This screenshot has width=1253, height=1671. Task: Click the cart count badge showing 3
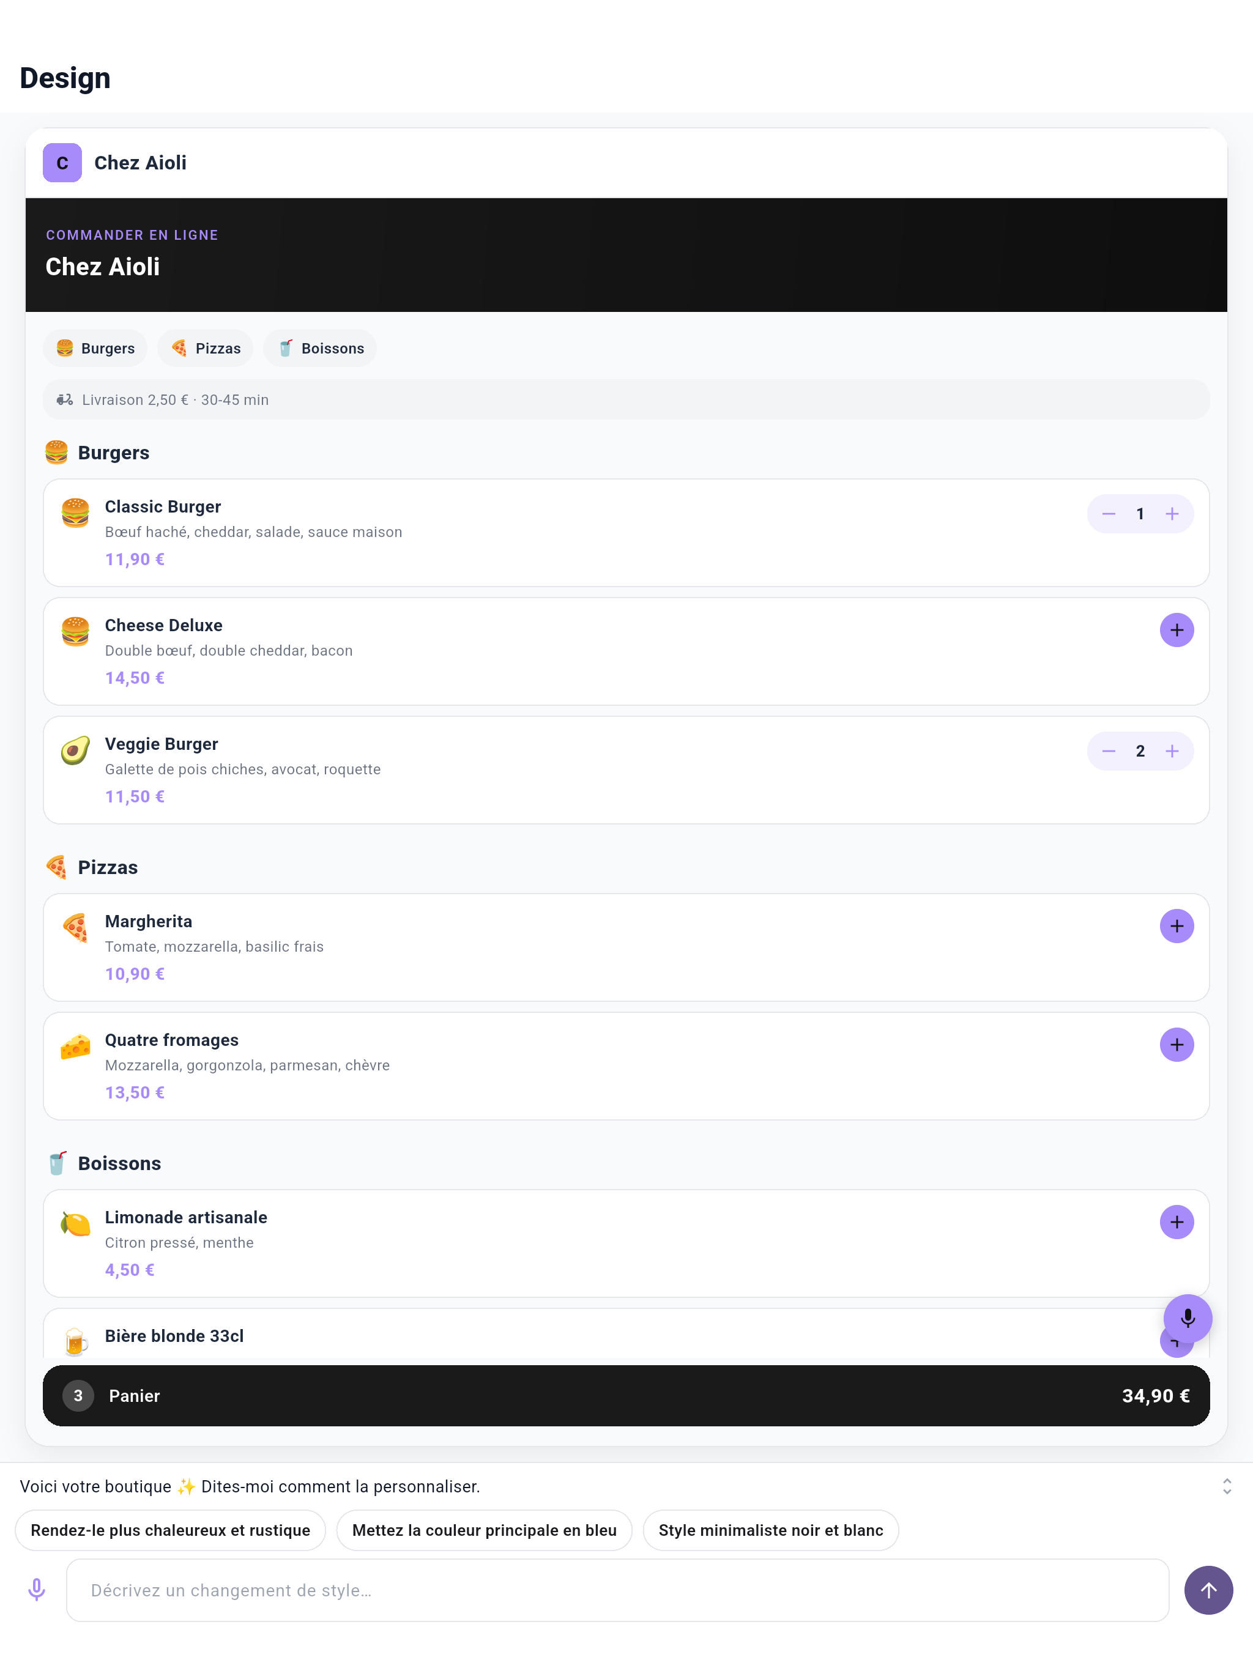coord(78,1396)
